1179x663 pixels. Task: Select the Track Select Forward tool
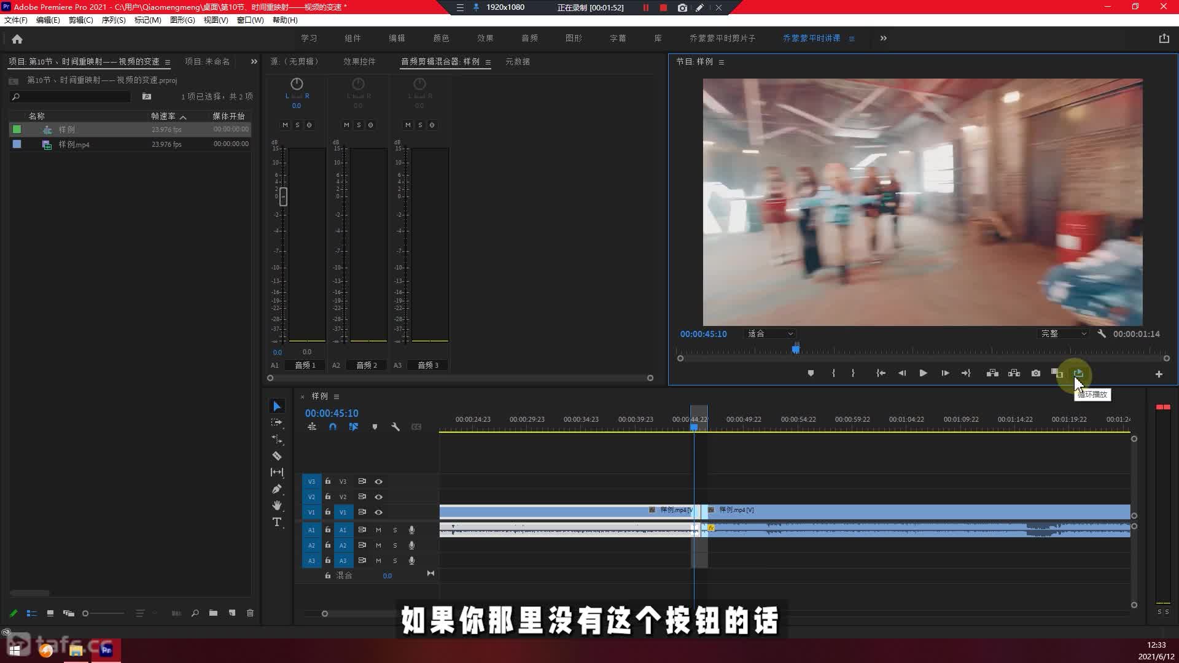coord(277,422)
